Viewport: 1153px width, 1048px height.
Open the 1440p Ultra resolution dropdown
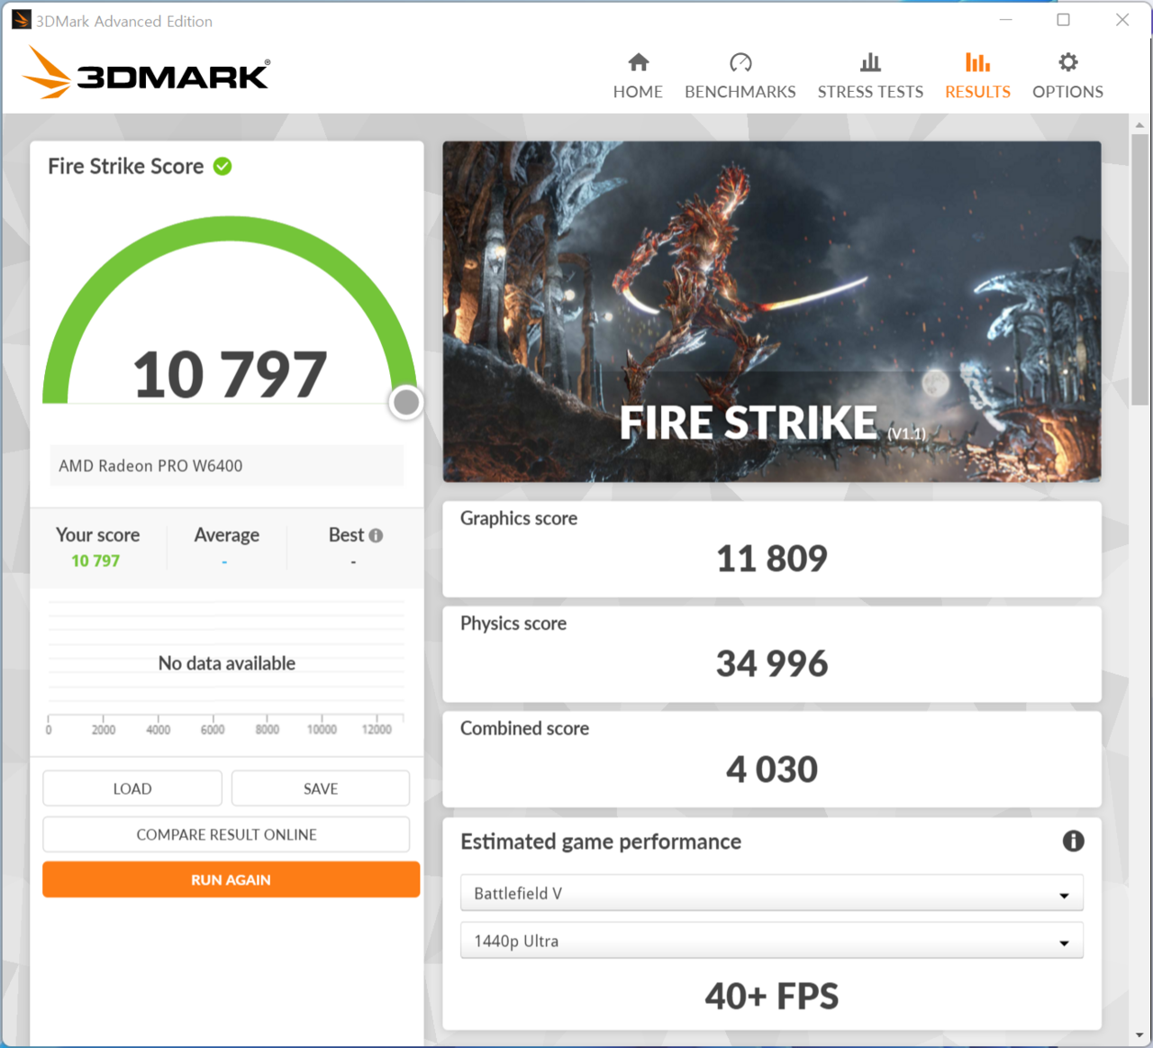[x=771, y=941]
